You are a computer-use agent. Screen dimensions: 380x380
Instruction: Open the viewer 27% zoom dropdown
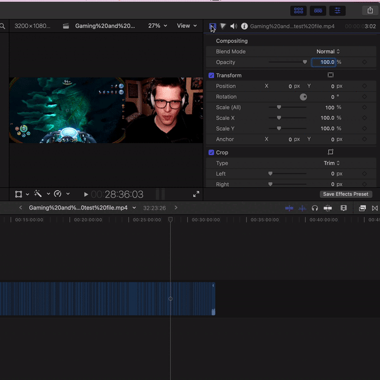coord(158,26)
